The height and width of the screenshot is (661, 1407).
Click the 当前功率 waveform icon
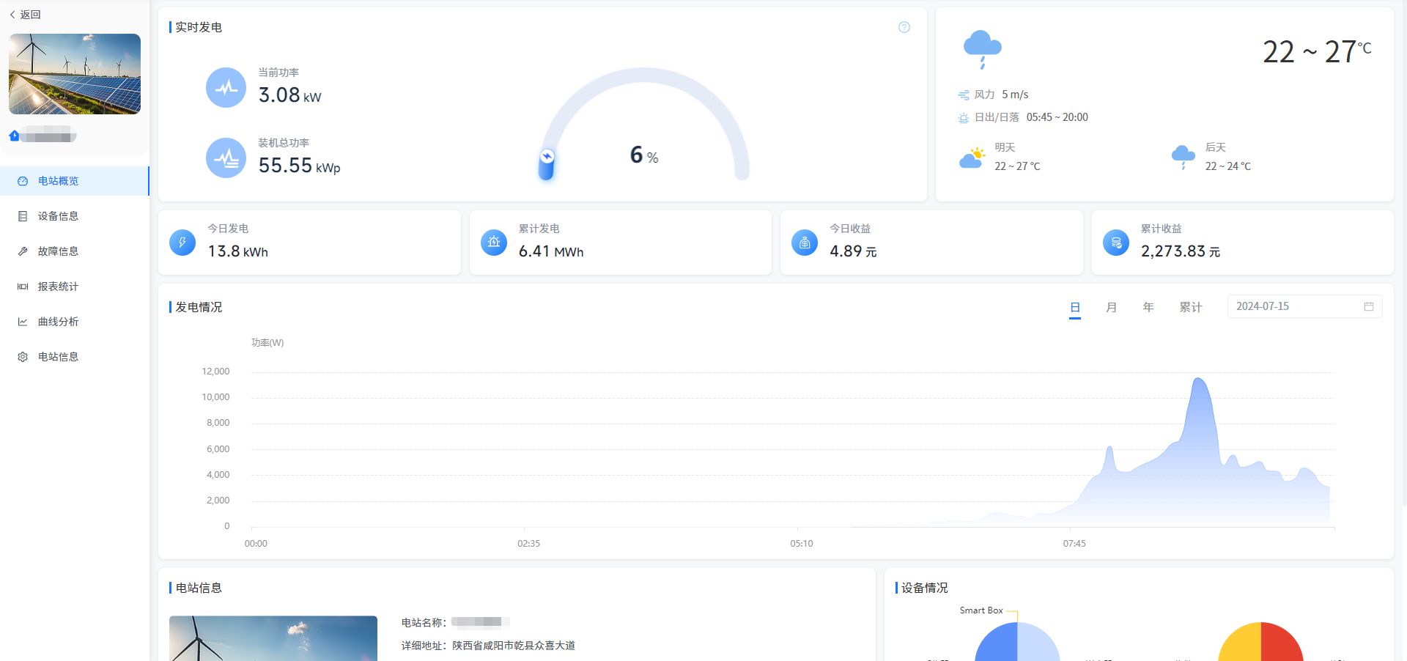[x=226, y=88]
